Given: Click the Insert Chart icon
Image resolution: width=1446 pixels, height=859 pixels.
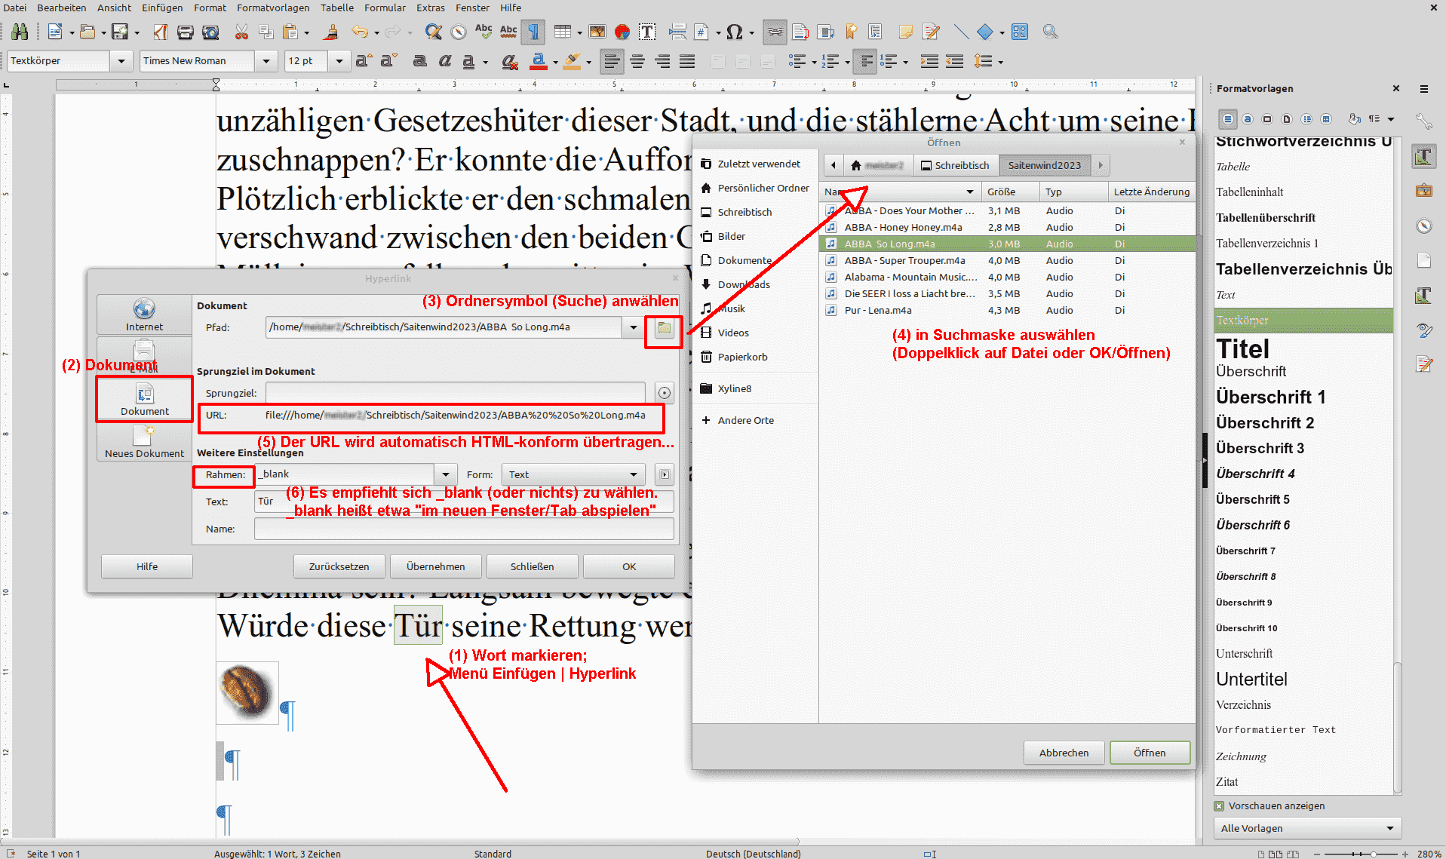Looking at the screenshot, I should coord(622,32).
